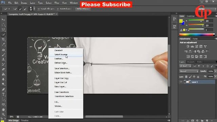Viewport: 217px width, 122px height.
Task: Toggle the pixel layer filter icon
Action: click(x=195, y=66)
